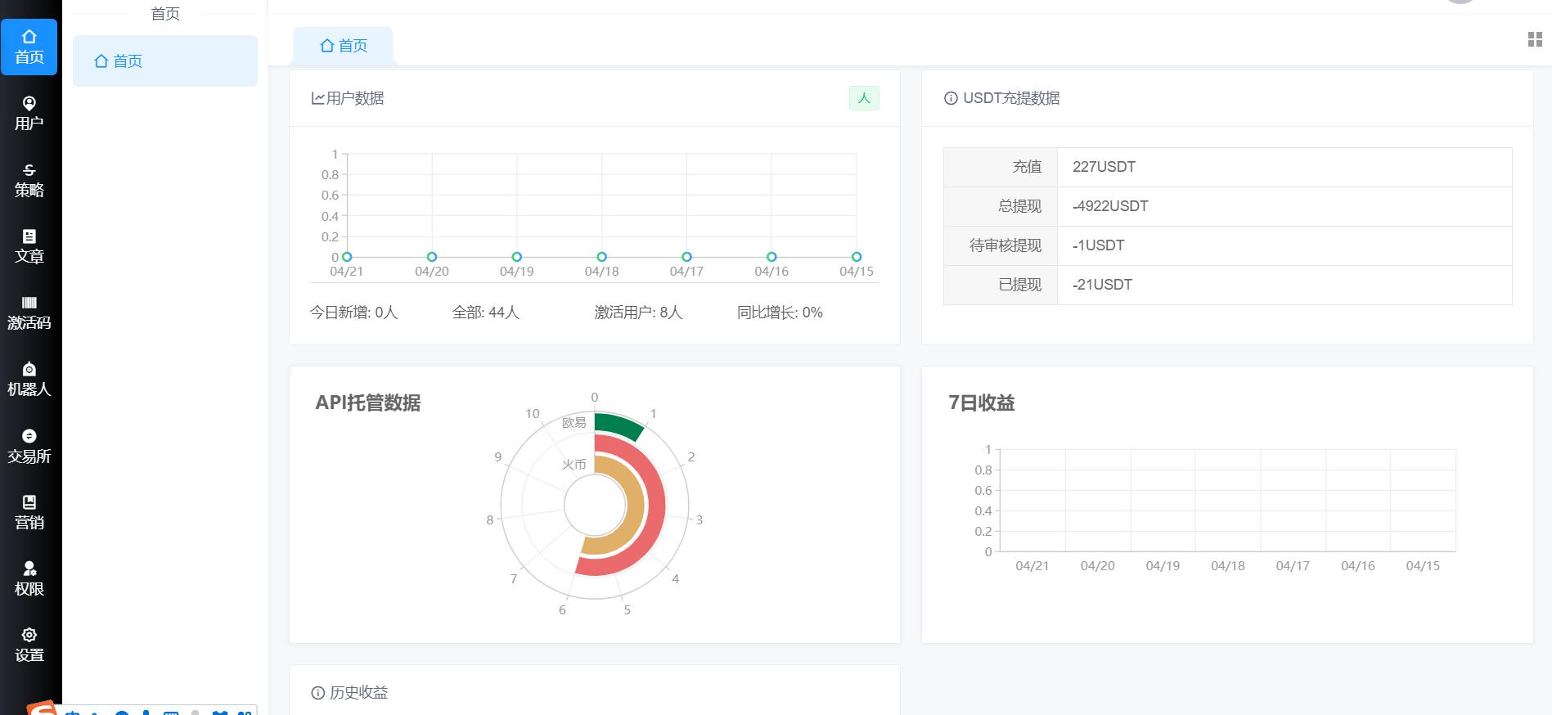
Task: Click the 首页 home icon in sidebar
Action: click(x=29, y=47)
